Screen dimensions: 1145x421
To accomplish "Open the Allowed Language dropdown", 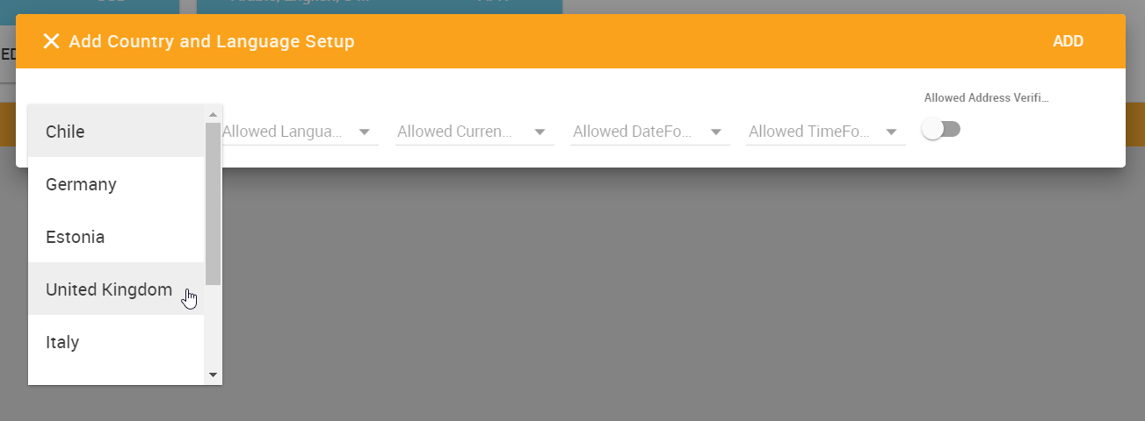I will pyautogui.click(x=299, y=132).
